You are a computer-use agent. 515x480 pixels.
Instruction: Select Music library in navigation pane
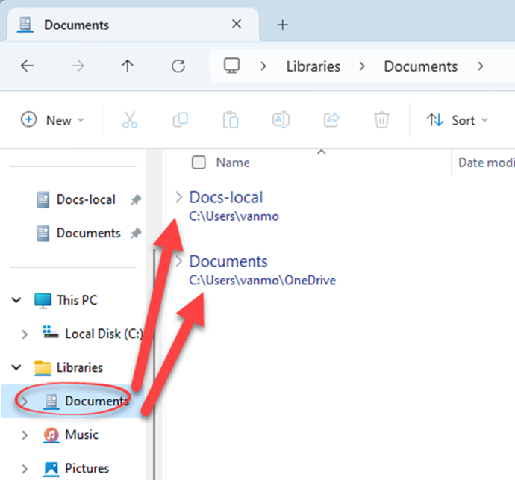[81, 434]
